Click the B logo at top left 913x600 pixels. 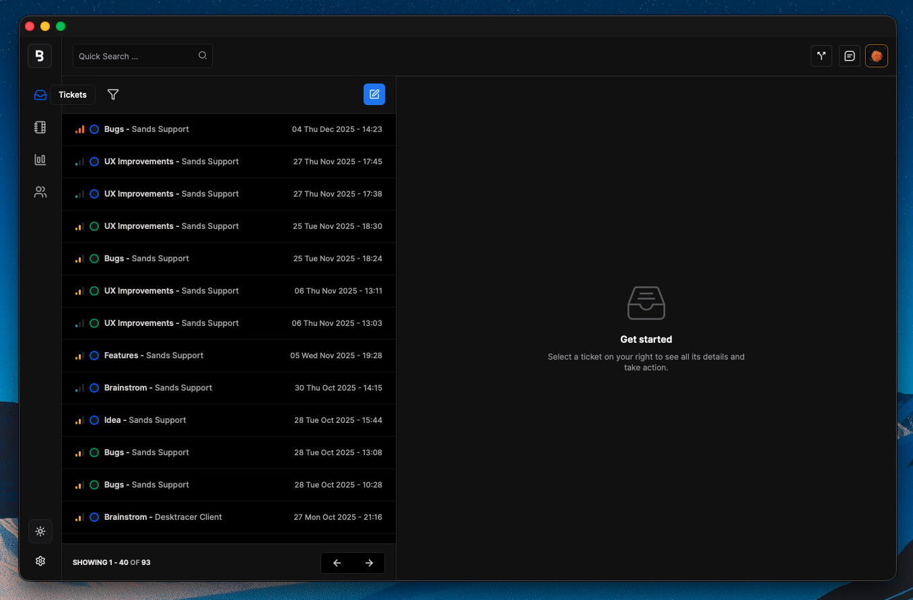click(x=40, y=56)
